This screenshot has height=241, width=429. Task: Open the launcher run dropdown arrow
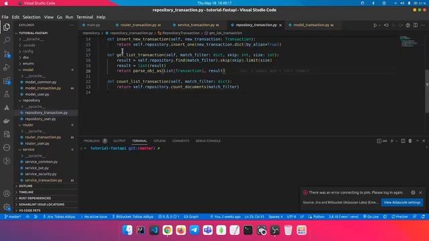379,25
